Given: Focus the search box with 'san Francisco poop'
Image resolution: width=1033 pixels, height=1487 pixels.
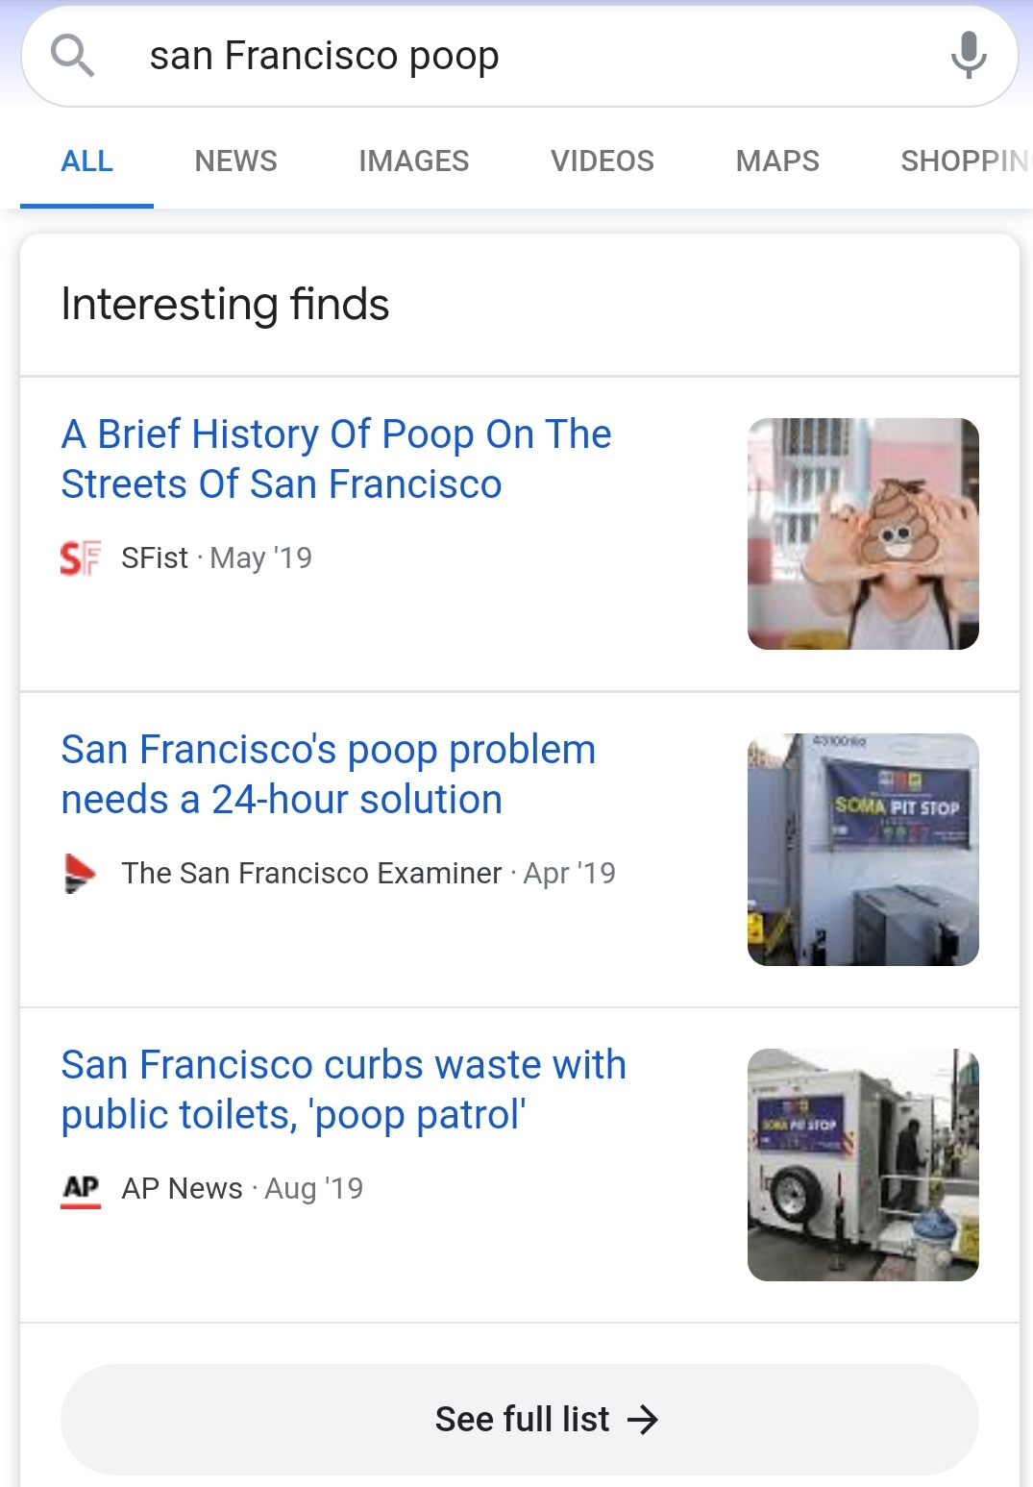Looking at the screenshot, I should (519, 56).
